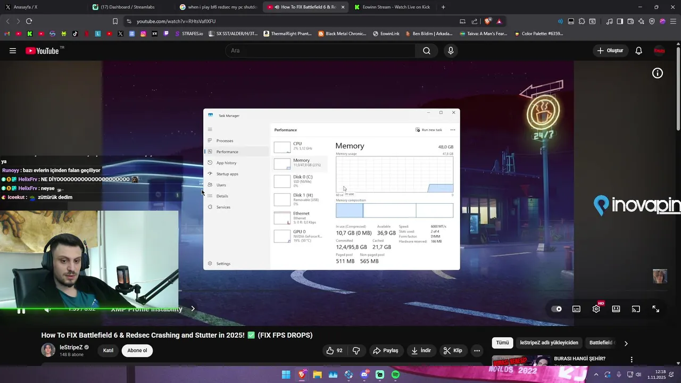Share page with the address bar share icon
Screen dimensions: 681x383
point(476,21)
